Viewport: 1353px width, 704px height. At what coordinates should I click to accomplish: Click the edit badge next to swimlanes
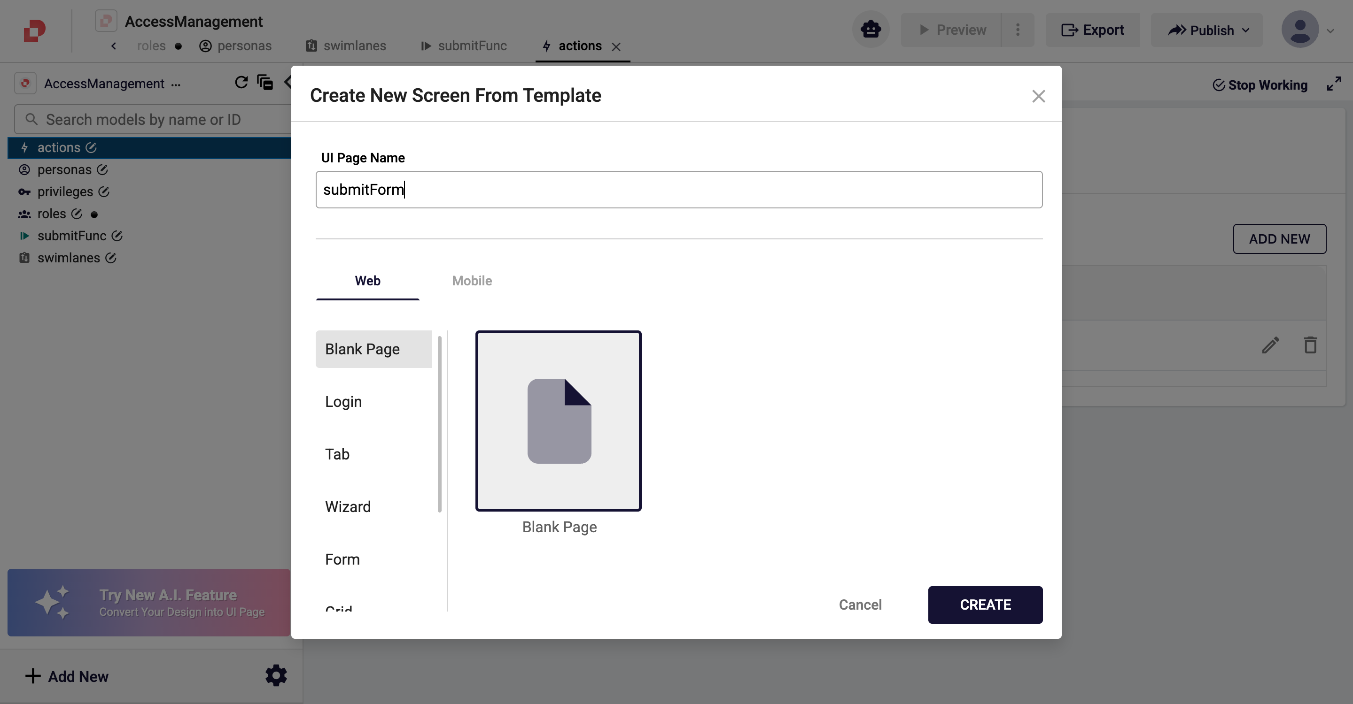click(111, 258)
